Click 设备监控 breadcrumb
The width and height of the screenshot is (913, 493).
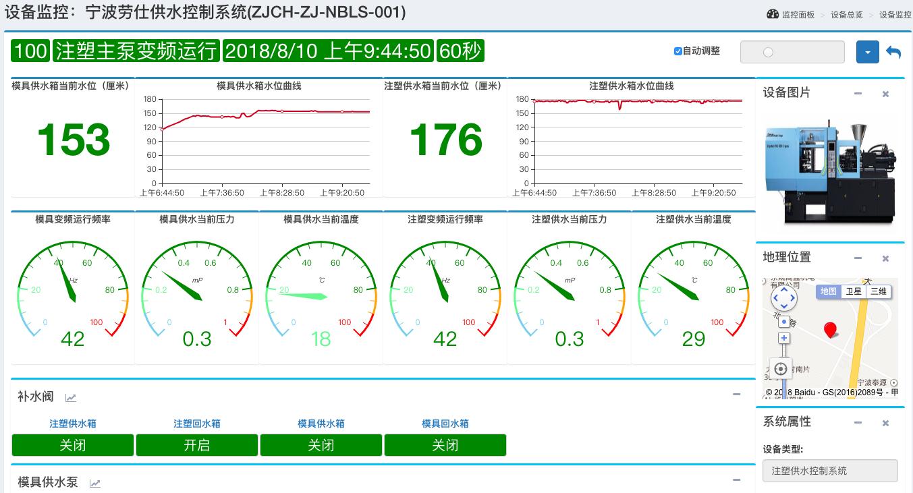(x=895, y=15)
